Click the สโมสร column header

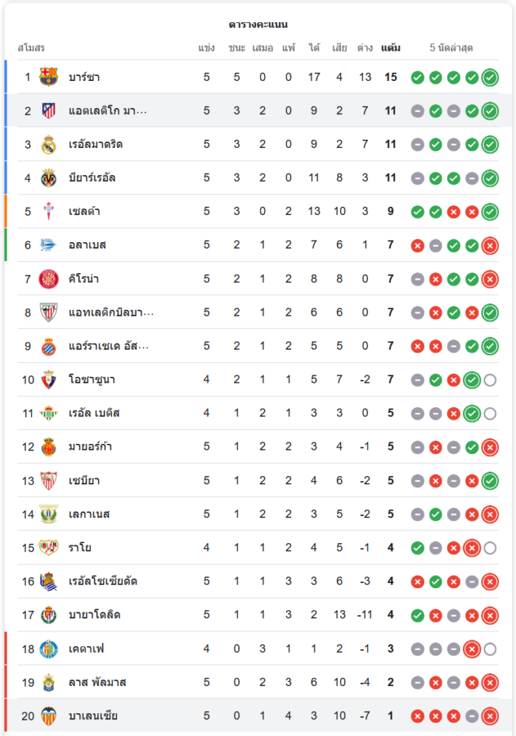[x=31, y=48]
